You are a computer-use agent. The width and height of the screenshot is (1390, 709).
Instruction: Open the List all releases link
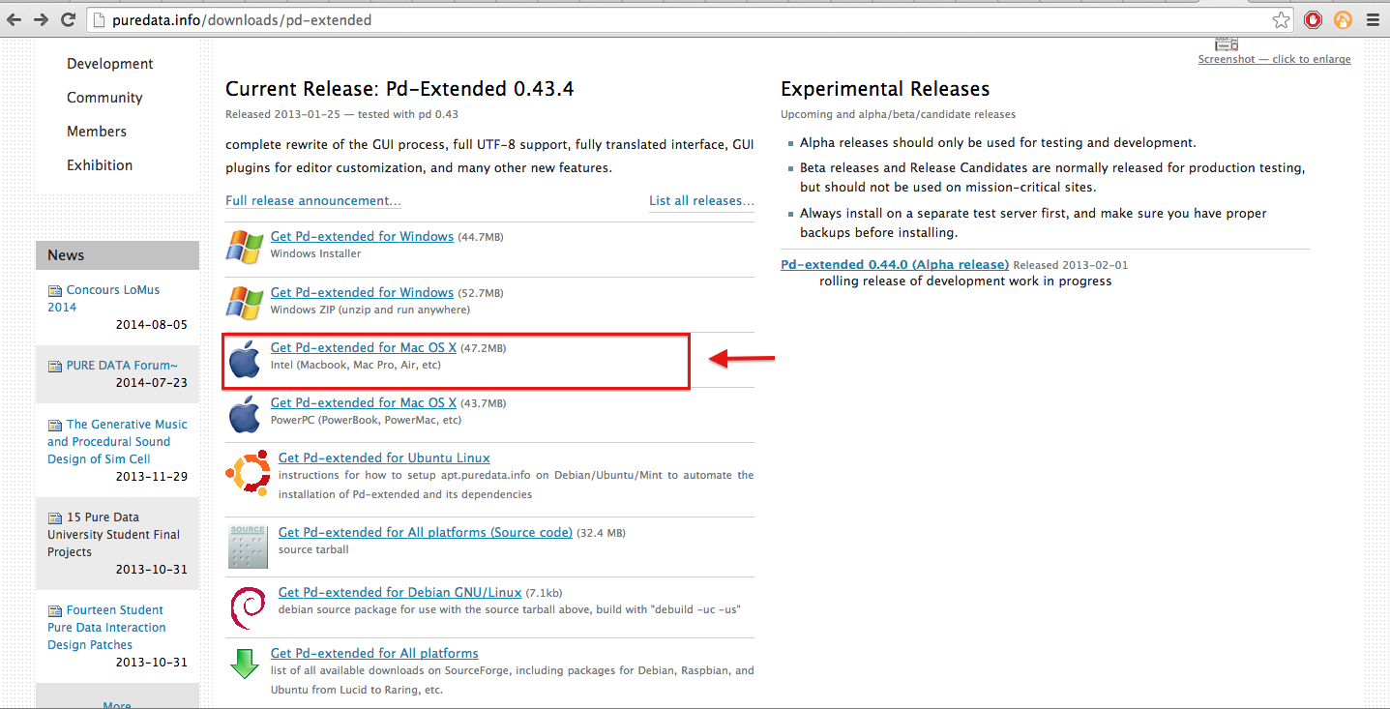point(701,201)
